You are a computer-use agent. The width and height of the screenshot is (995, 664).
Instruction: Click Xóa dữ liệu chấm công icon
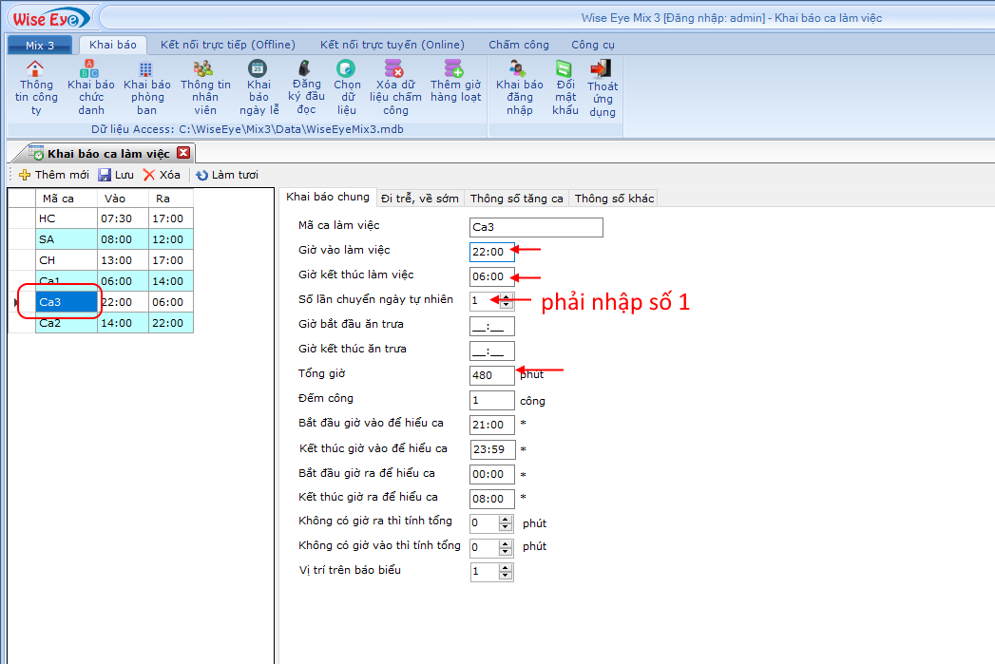394,68
